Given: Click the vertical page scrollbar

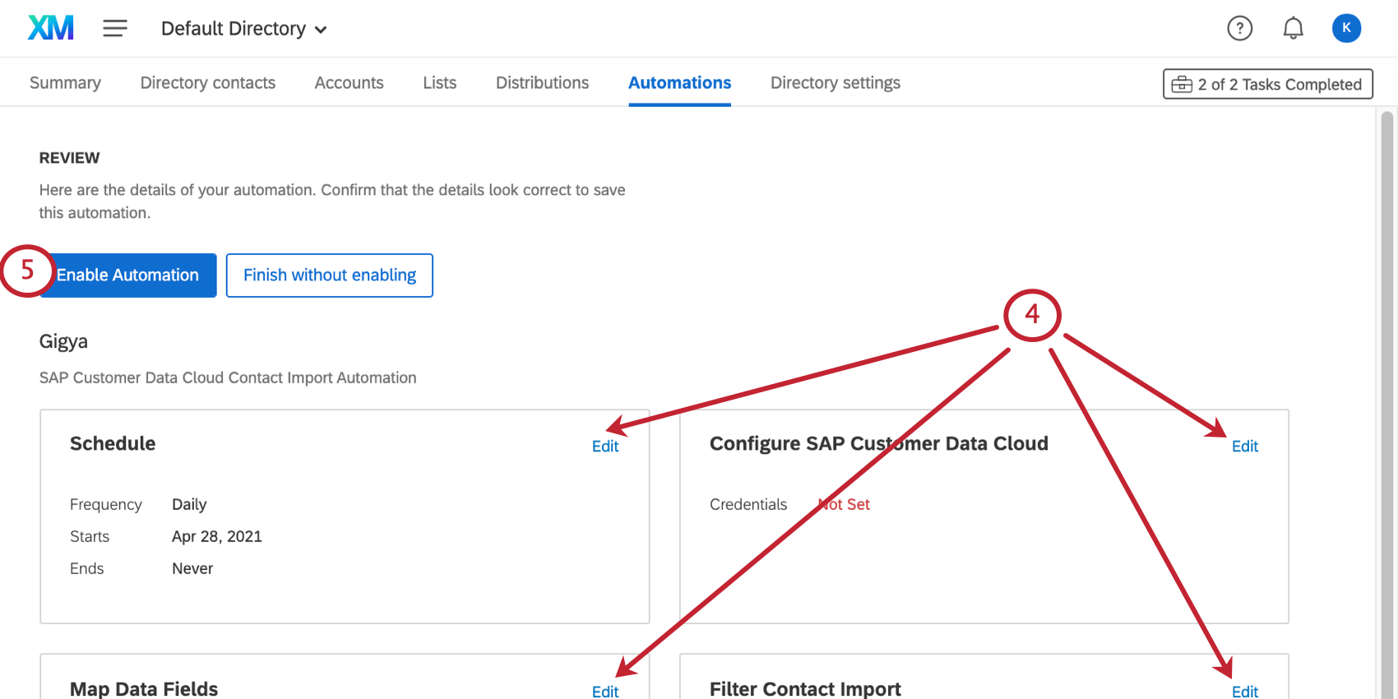Looking at the screenshot, I should [x=1386, y=403].
